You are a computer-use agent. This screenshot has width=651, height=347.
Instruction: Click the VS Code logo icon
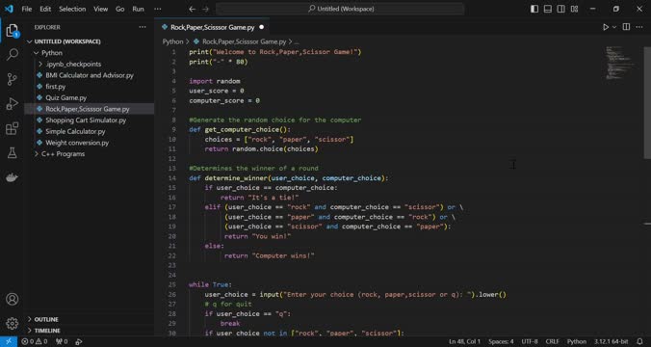click(9, 9)
